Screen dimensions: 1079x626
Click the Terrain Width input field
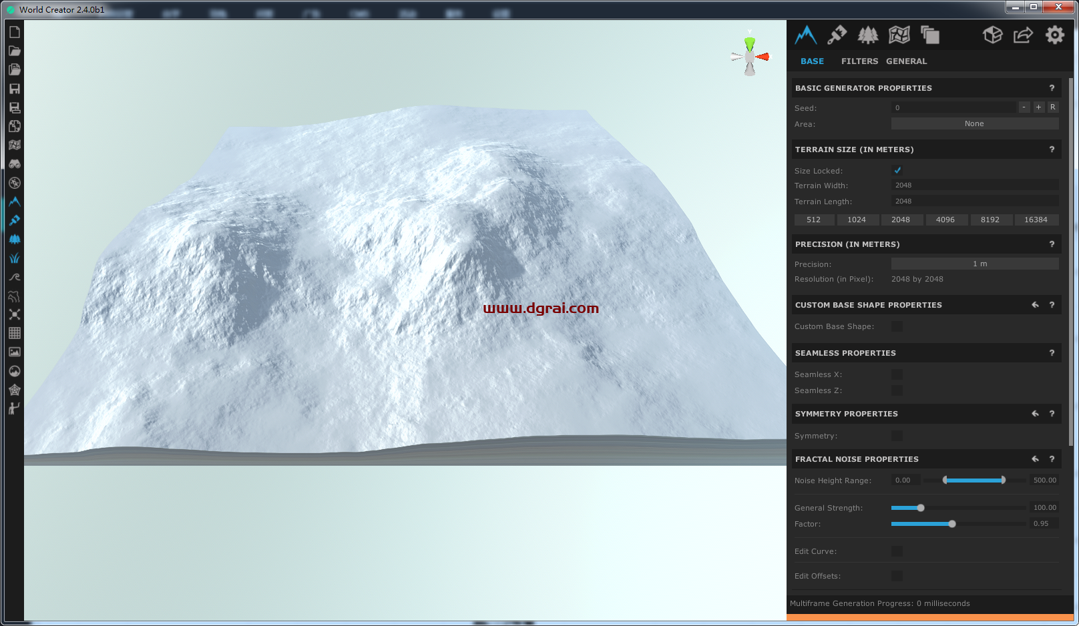coord(974,185)
